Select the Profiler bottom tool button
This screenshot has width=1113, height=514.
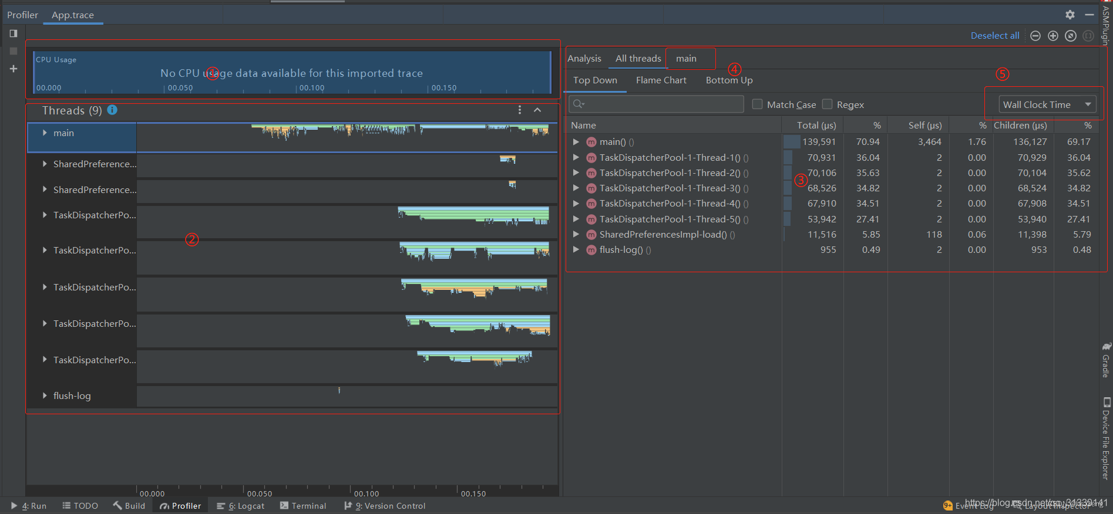point(180,506)
